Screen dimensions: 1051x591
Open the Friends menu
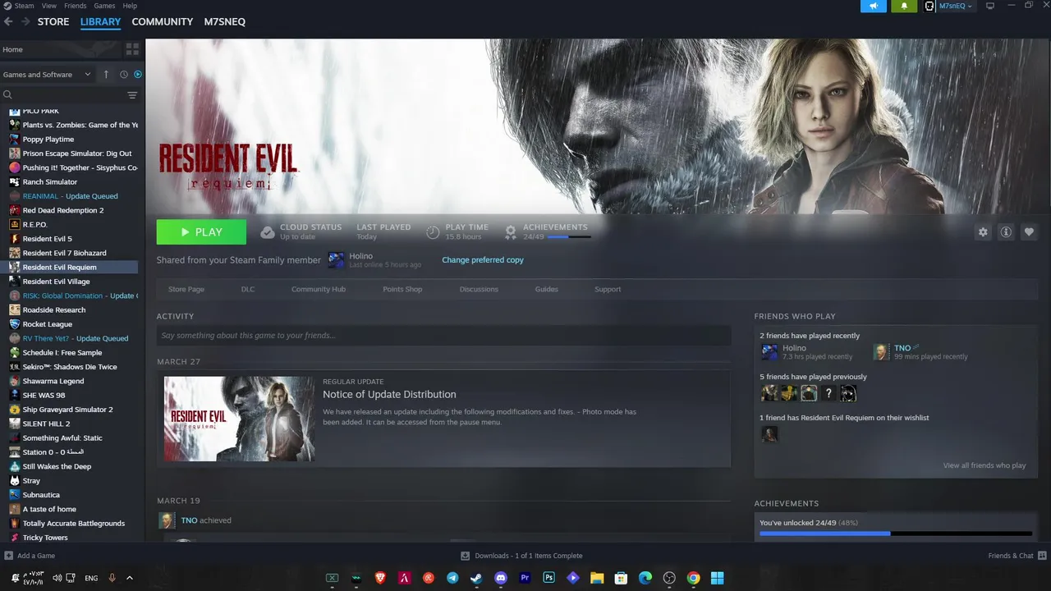coord(76,6)
